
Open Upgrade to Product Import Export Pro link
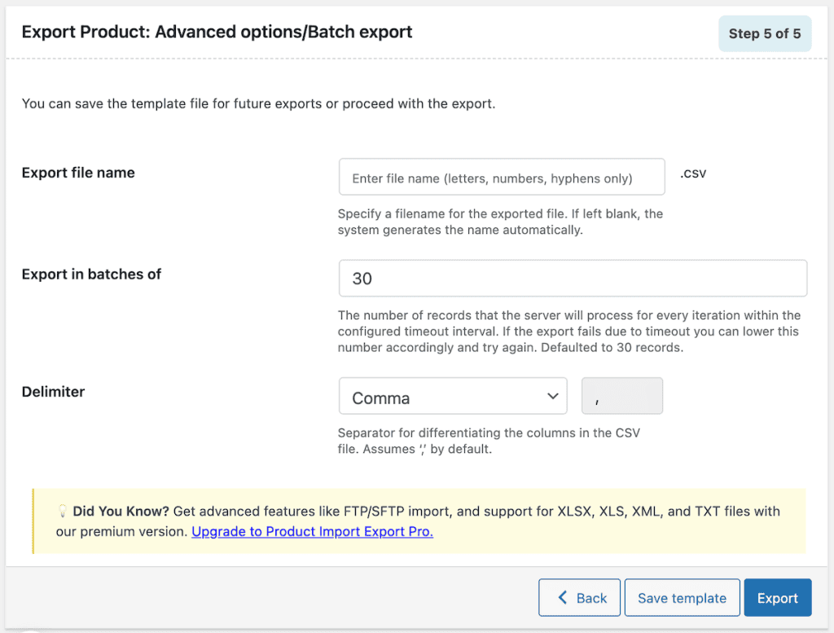click(x=312, y=531)
